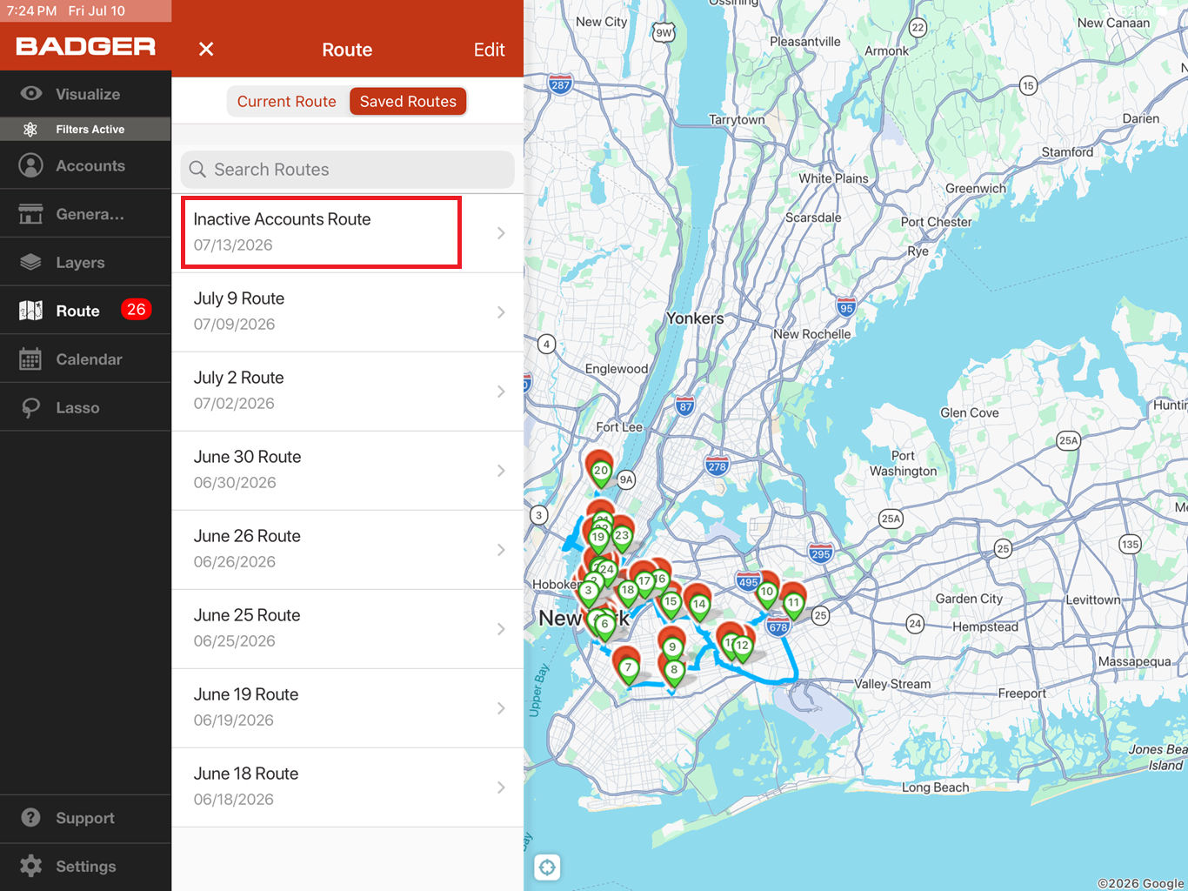Image resolution: width=1188 pixels, height=891 pixels.
Task: Click the search magnifier icon
Action: click(197, 170)
